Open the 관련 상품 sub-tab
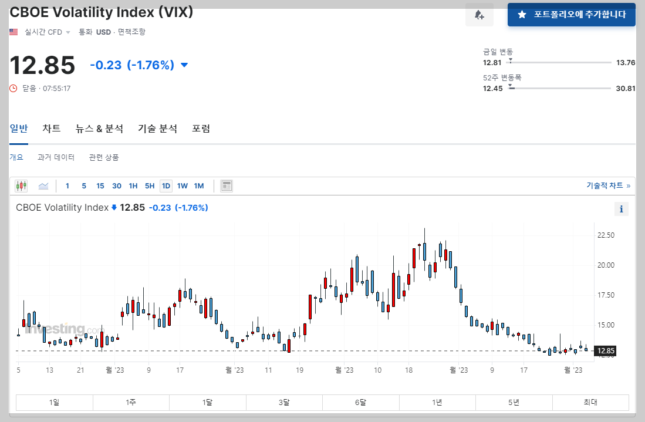This screenshot has height=422, width=645. 104,157
